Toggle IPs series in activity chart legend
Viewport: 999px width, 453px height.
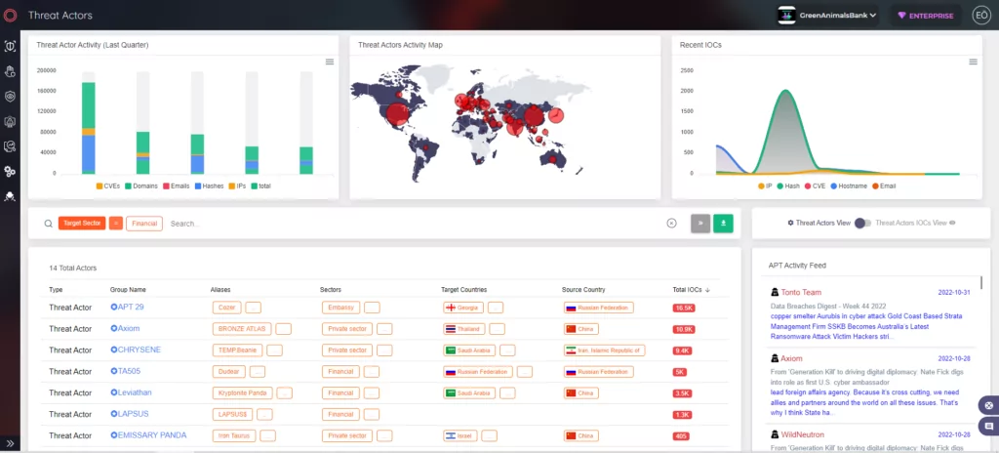(240, 185)
